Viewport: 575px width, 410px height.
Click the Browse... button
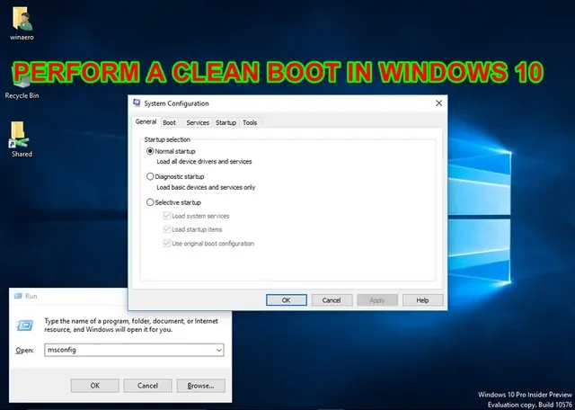(201, 386)
